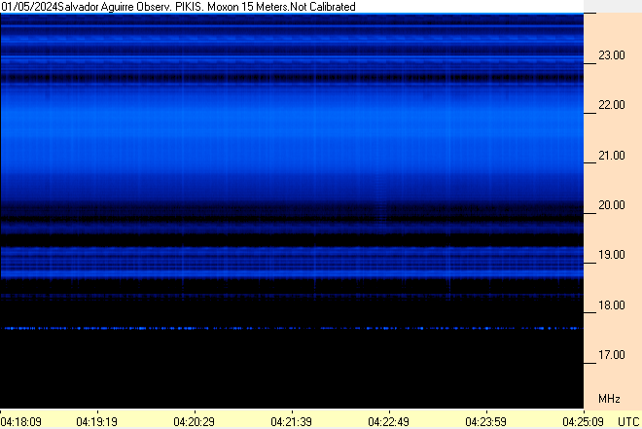Click the bright band around 21.5 MHz

click(x=292, y=131)
